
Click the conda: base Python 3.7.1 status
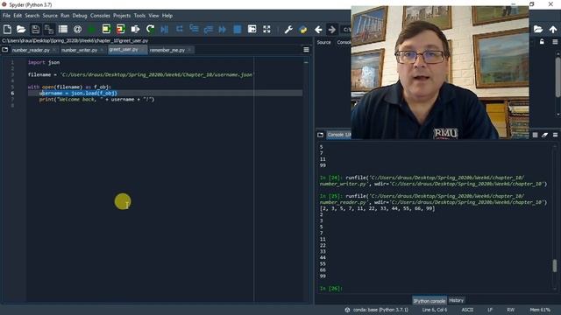tap(376, 310)
